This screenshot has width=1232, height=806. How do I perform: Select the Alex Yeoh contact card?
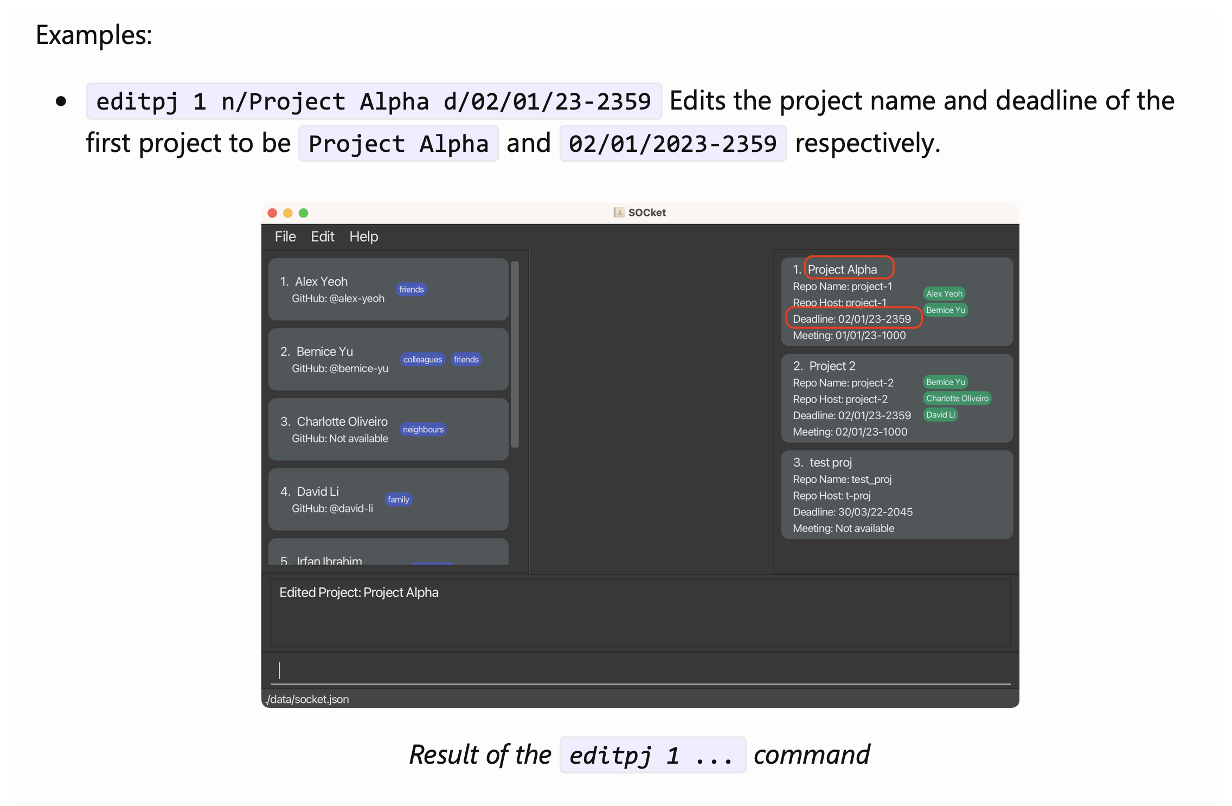(x=388, y=289)
